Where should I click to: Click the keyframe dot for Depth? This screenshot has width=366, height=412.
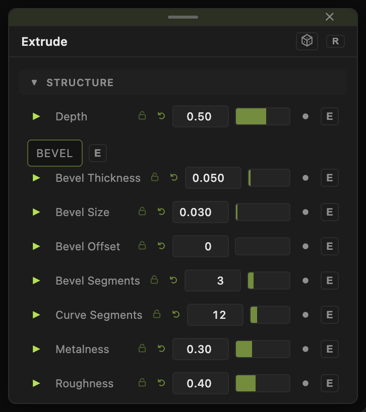point(306,116)
